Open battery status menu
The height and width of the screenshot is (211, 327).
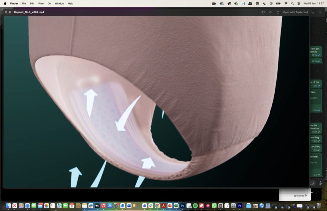coord(278,4)
